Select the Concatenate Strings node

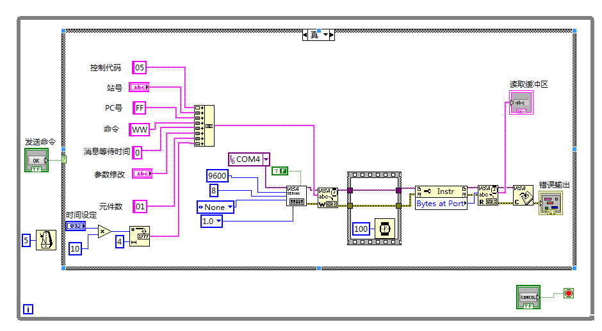[x=204, y=126]
